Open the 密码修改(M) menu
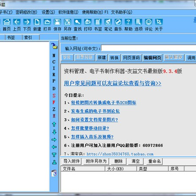Screen dimensions: 196x196 coord(26,12)
